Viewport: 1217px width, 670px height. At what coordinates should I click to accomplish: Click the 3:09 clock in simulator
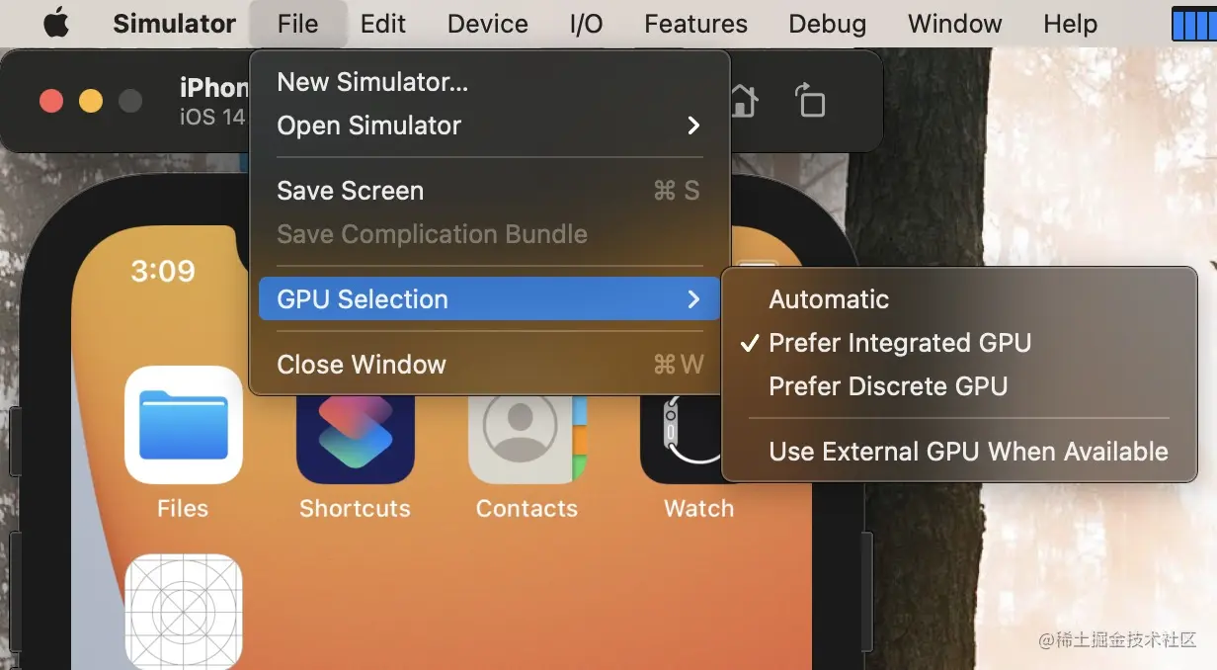(163, 271)
